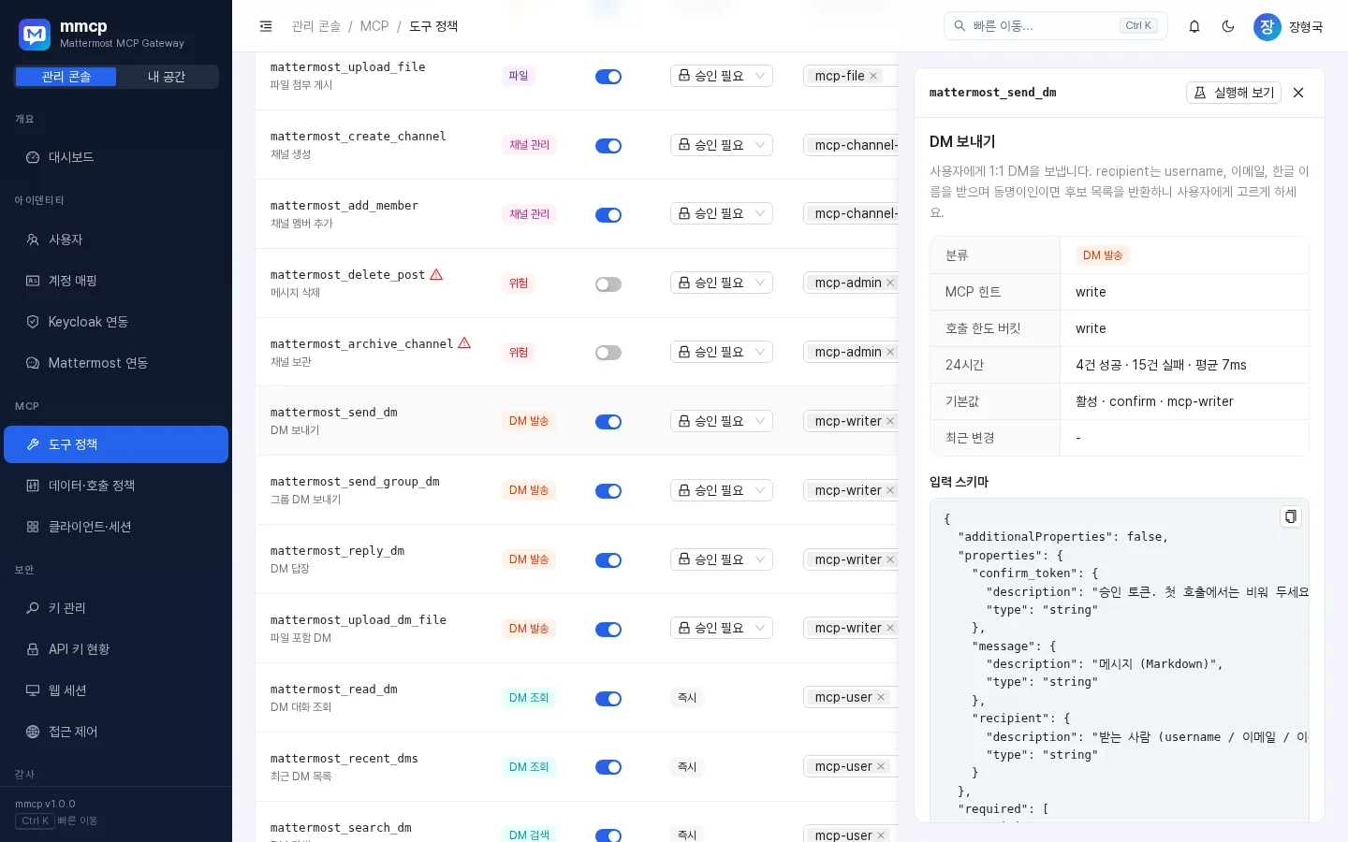Remove mcp-writer tag in mattermost_send_group_dm row

pyautogui.click(x=890, y=490)
